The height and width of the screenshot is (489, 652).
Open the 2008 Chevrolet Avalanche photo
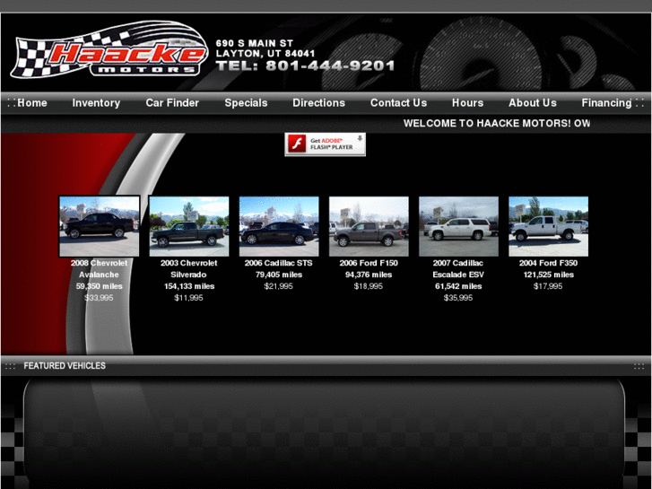[100, 226]
